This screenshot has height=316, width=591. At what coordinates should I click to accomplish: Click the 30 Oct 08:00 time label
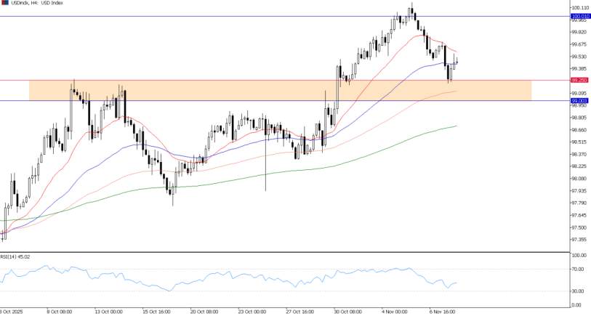click(348, 312)
